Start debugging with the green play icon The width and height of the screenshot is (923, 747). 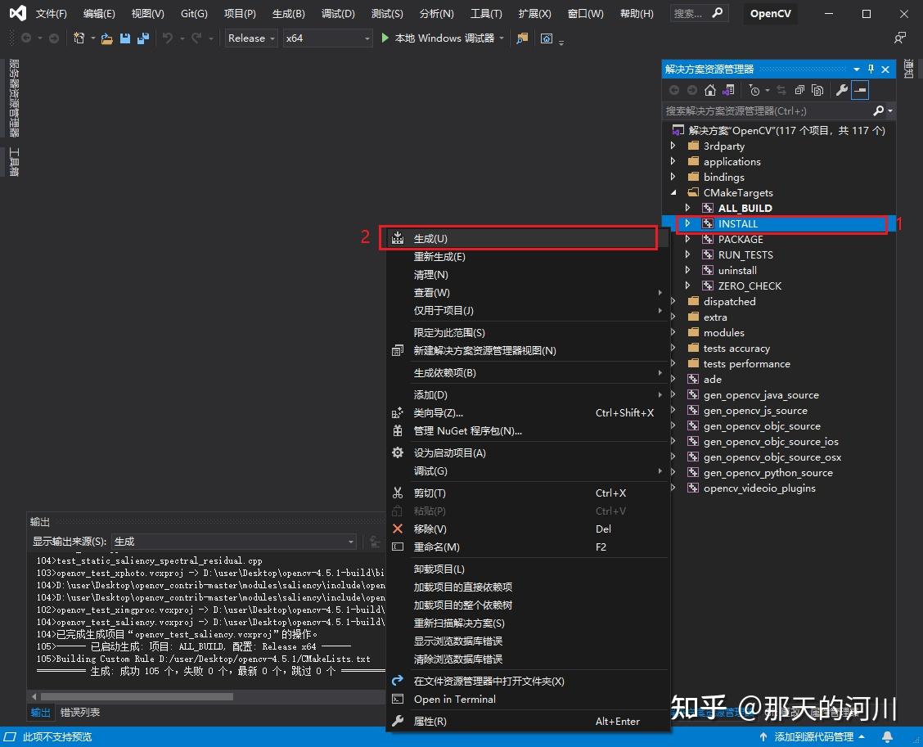(x=385, y=38)
